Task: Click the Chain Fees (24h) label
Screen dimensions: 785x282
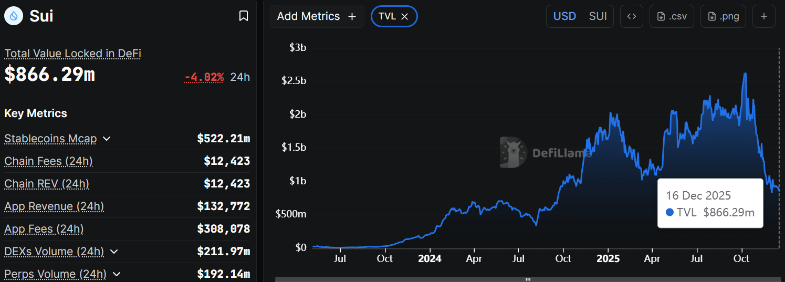Action: [48, 161]
